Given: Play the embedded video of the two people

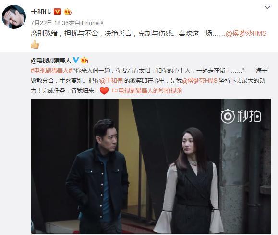Looking at the screenshot, I should (x=151, y=166).
